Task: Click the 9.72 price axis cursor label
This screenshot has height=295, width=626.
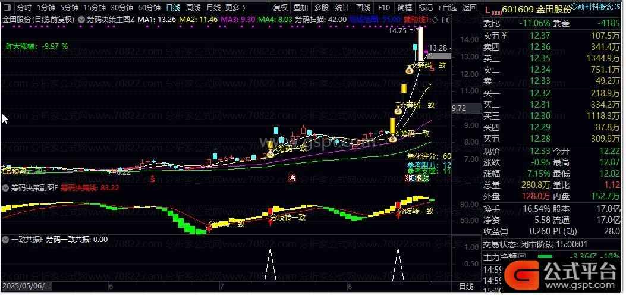Action: coord(459,108)
